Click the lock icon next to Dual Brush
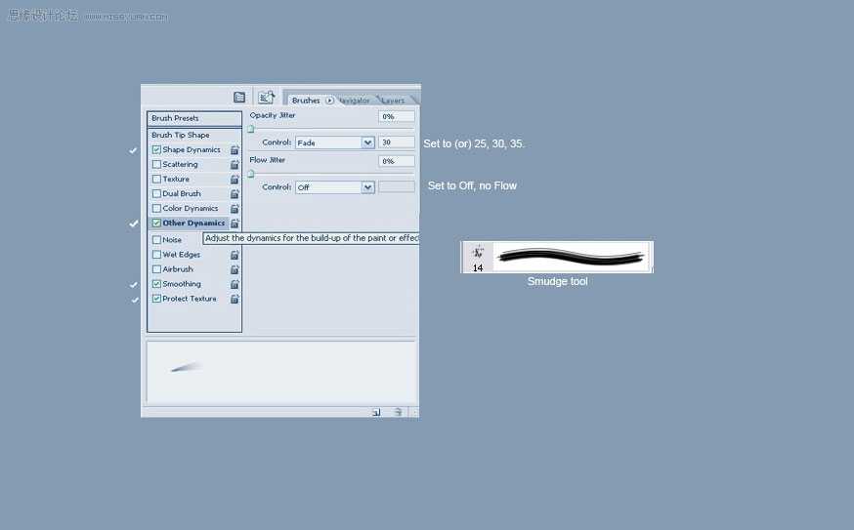 [235, 193]
